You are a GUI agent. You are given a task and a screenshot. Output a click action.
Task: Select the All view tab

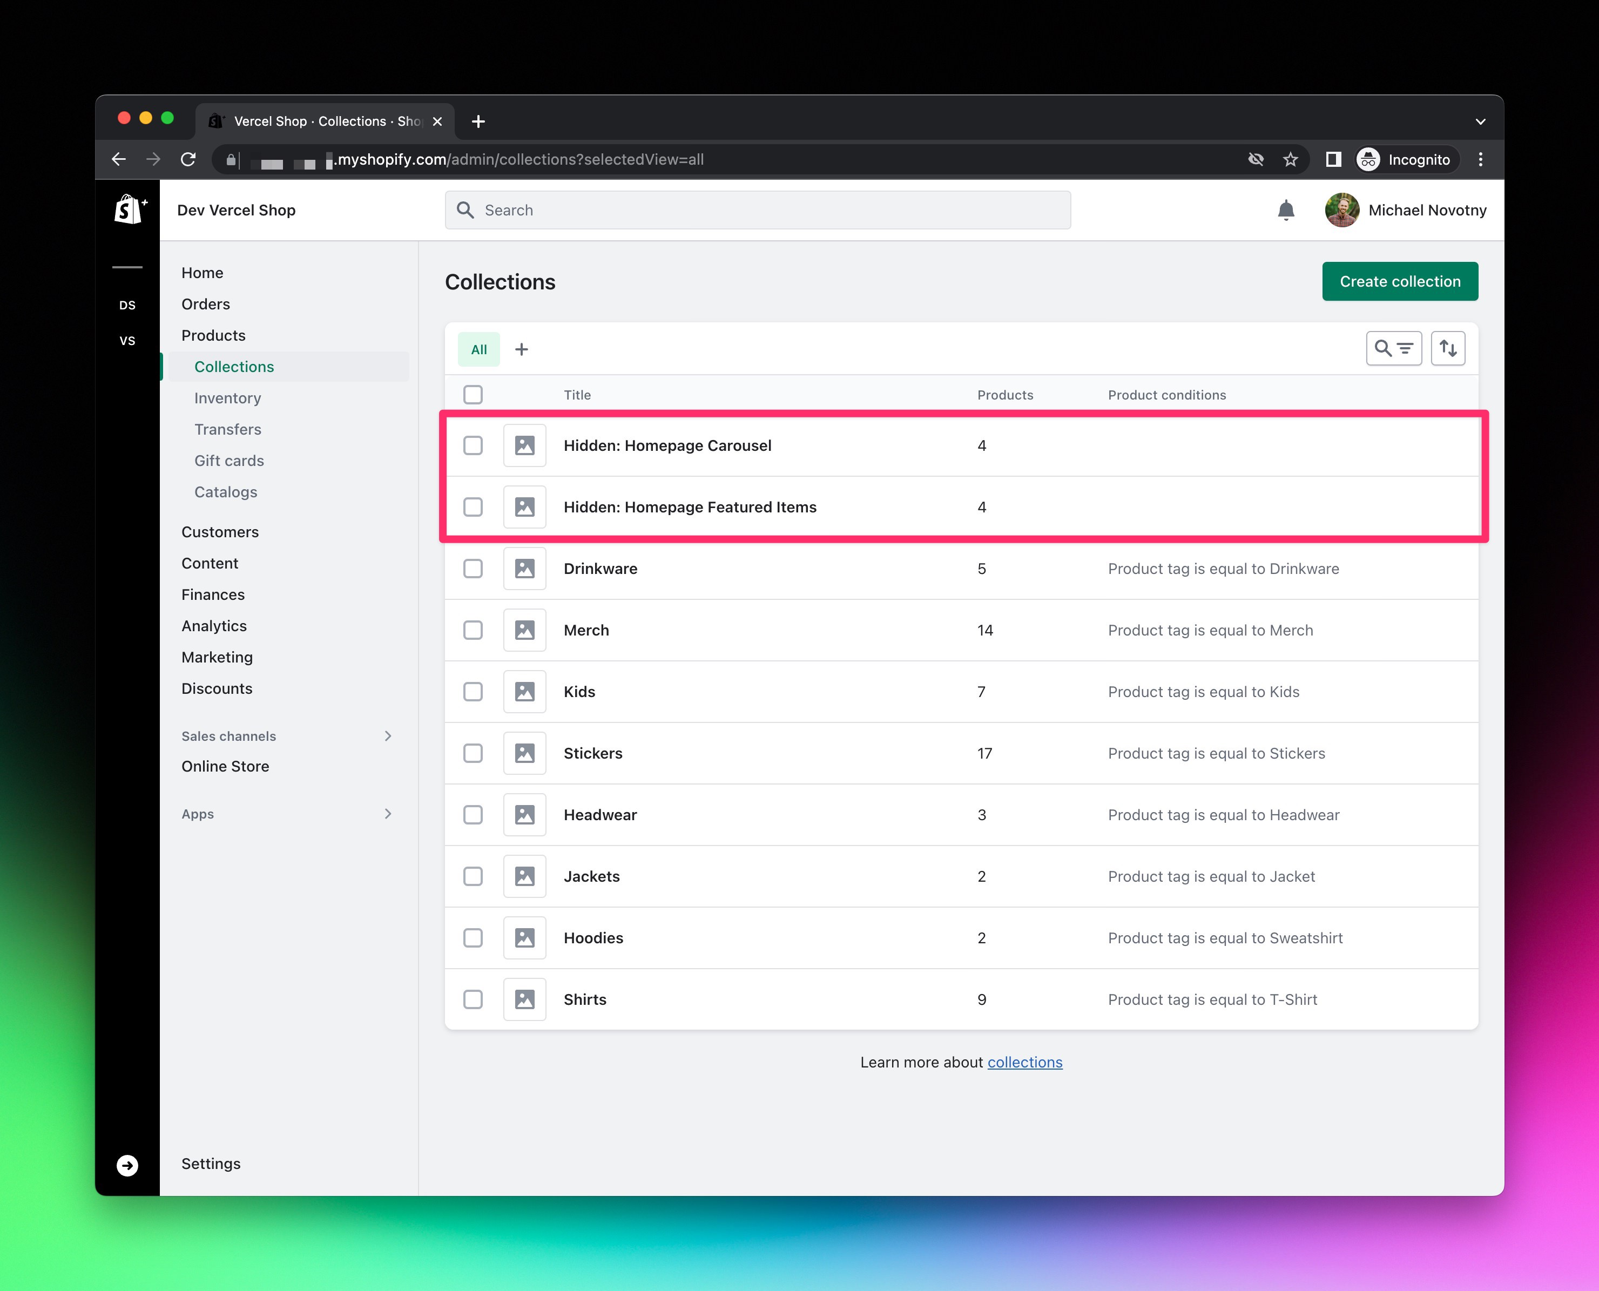[479, 349]
